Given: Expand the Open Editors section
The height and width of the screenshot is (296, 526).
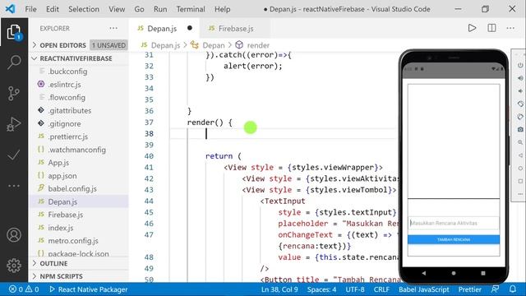Looking at the screenshot, I should point(62,45).
